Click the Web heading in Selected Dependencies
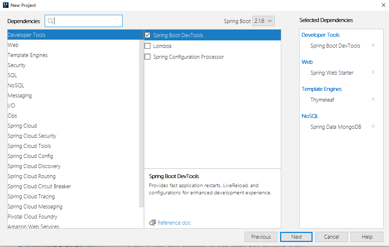 (x=307, y=62)
